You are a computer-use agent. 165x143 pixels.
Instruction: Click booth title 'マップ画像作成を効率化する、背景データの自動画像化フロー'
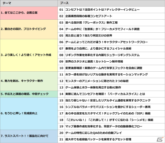pyautogui.click(x=104, y=126)
